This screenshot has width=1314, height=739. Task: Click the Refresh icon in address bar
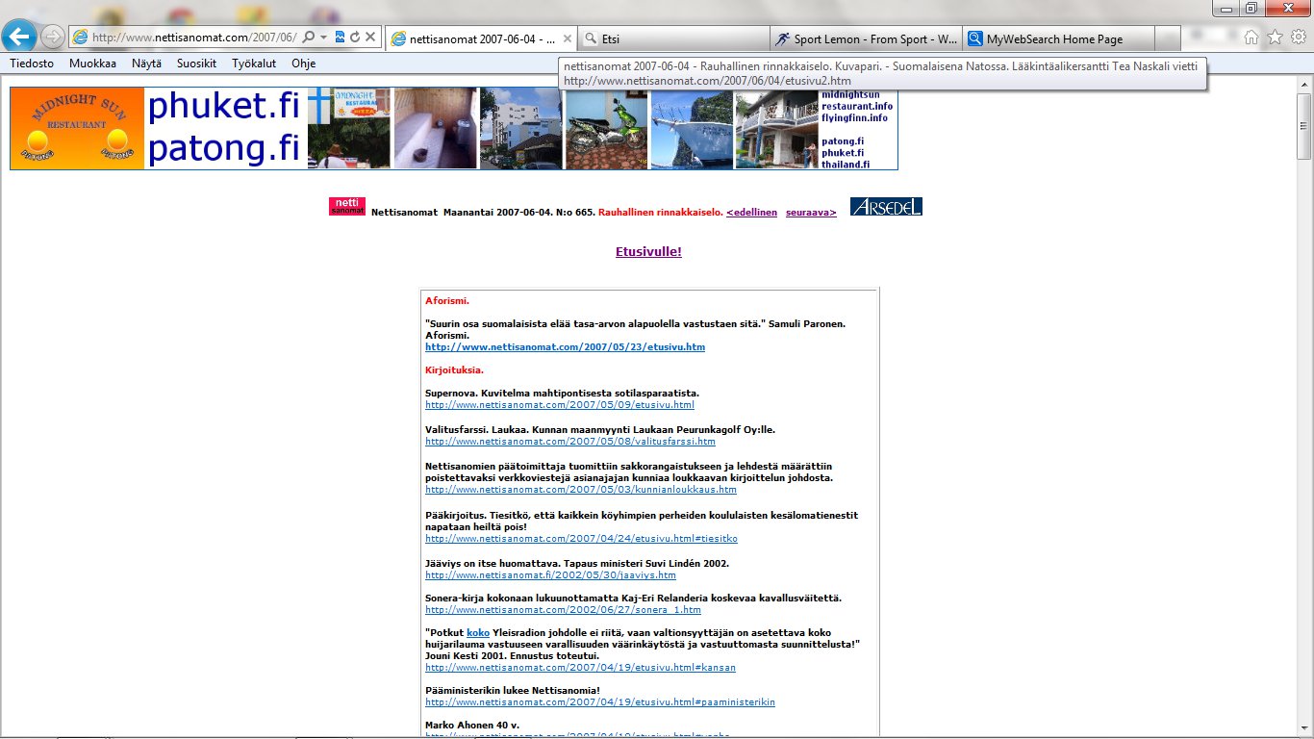tap(355, 38)
